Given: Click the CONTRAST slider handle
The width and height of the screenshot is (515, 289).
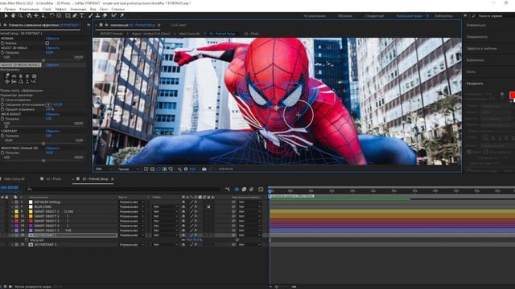Looking at the screenshot, I should point(43,144).
